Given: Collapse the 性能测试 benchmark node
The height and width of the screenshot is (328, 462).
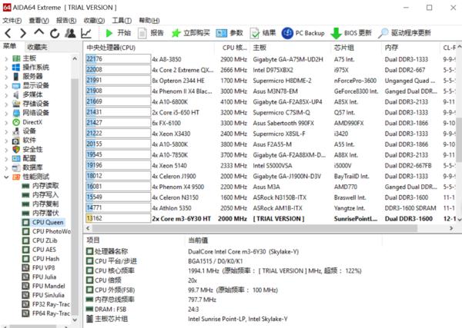Looking at the screenshot, I should tap(6, 177).
